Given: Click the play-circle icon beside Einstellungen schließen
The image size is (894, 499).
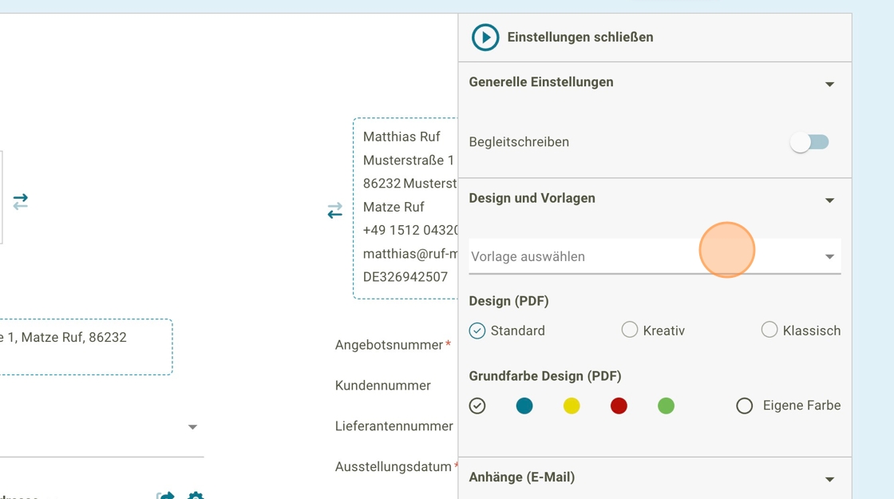Looking at the screenshot, I should point(485,37).
